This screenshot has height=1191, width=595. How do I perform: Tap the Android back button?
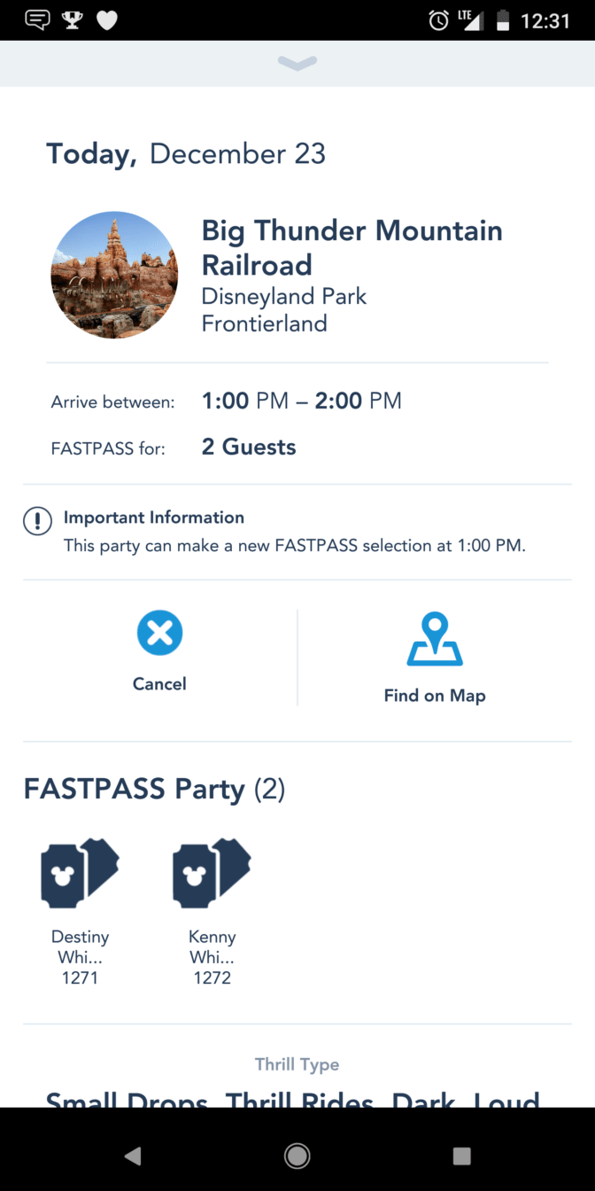tap(133, 1156)
